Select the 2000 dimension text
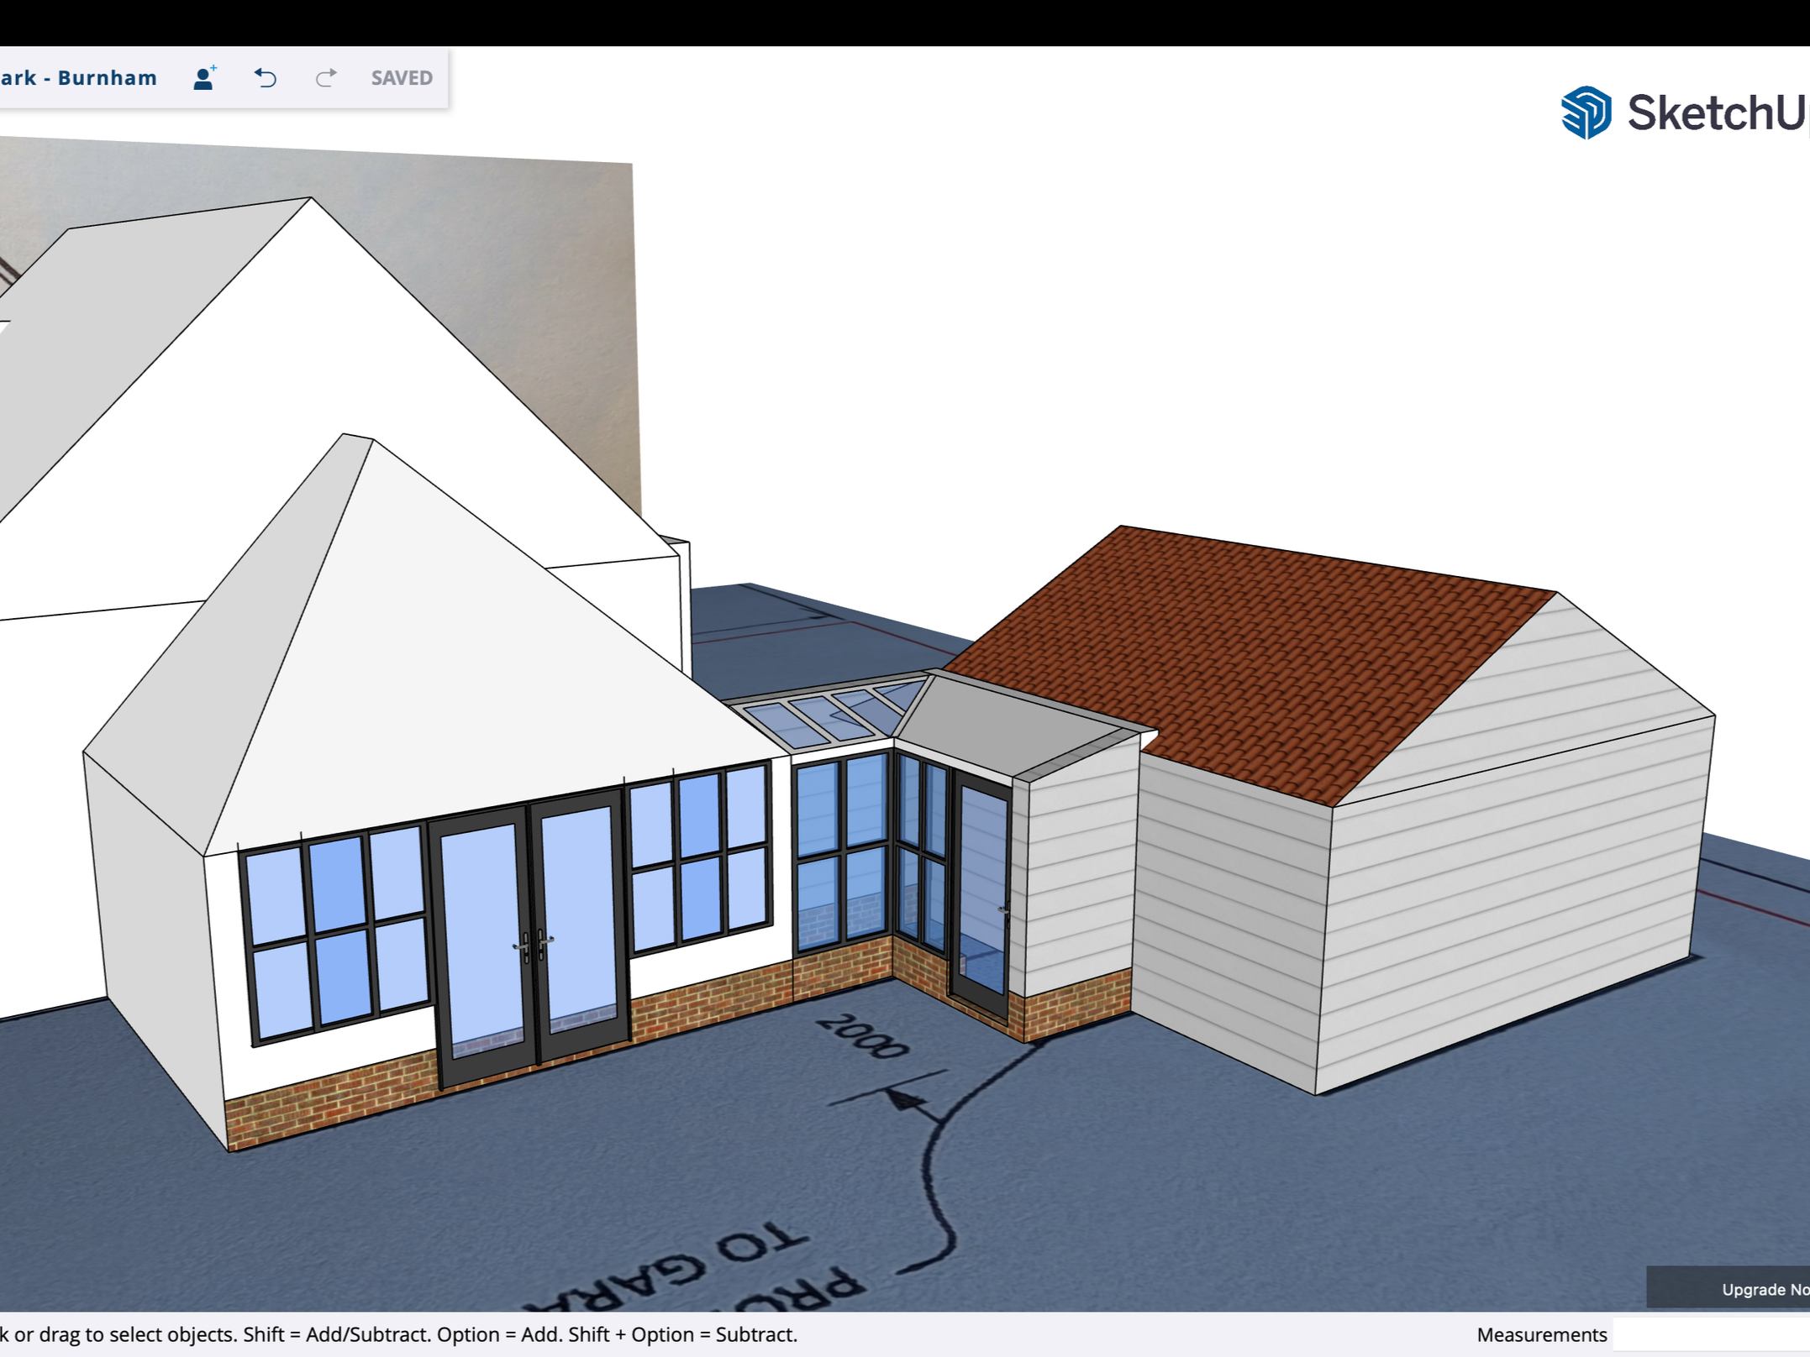Image resolution: width=1810 pixels, height=1357 pixels. pyautogui.click(x=862, y=1036)
